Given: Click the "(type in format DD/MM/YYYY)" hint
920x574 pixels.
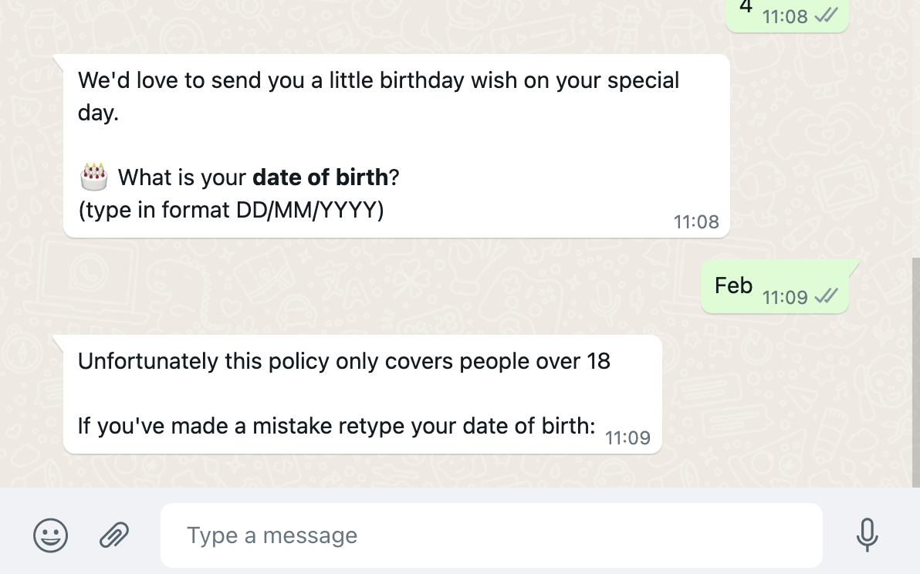Looking at the screenshot, I should point(231,210).
